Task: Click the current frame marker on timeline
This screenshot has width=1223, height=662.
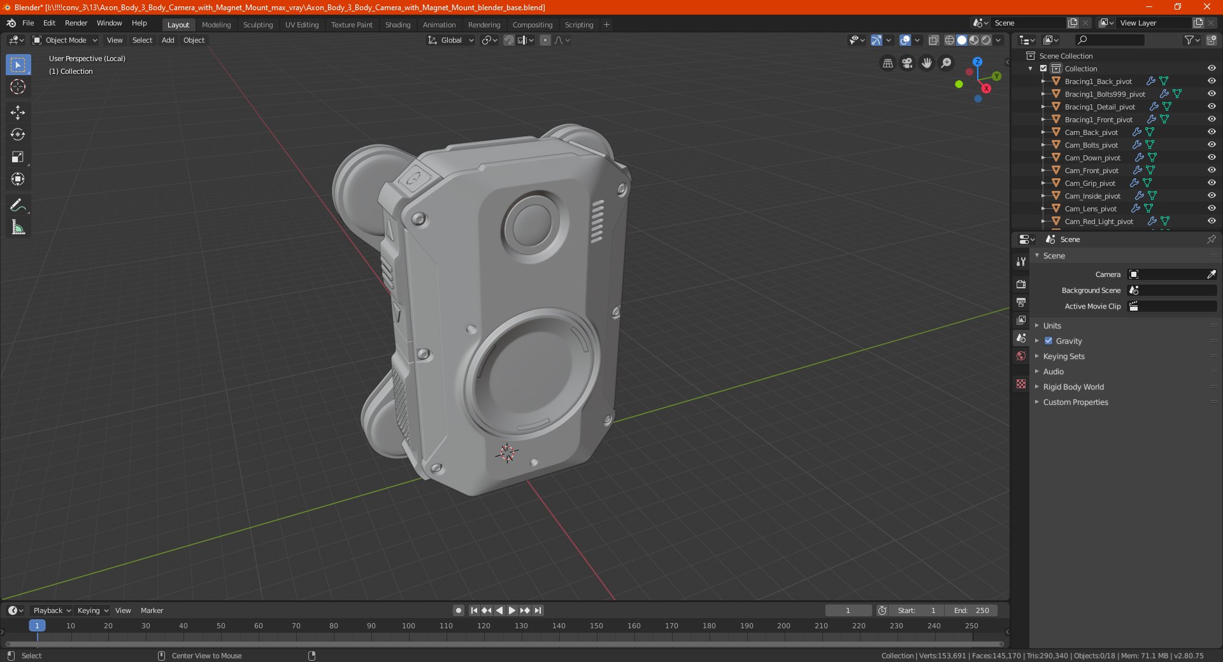Action: pos(37,626)
